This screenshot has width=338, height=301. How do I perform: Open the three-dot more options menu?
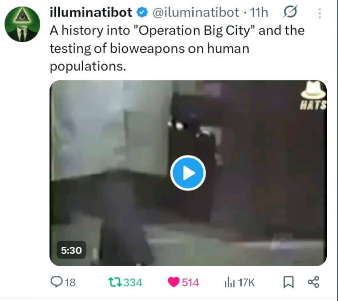[320, 13]
